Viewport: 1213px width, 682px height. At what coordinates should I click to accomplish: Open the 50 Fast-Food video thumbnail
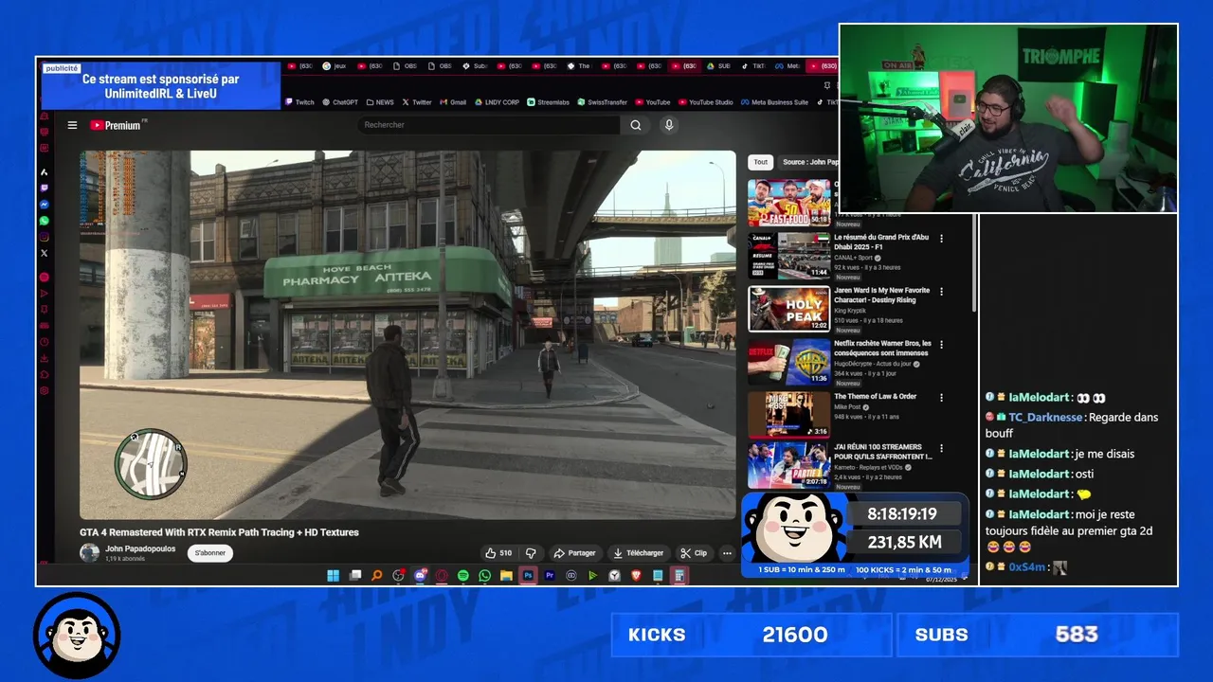click(x=789, y=203)
